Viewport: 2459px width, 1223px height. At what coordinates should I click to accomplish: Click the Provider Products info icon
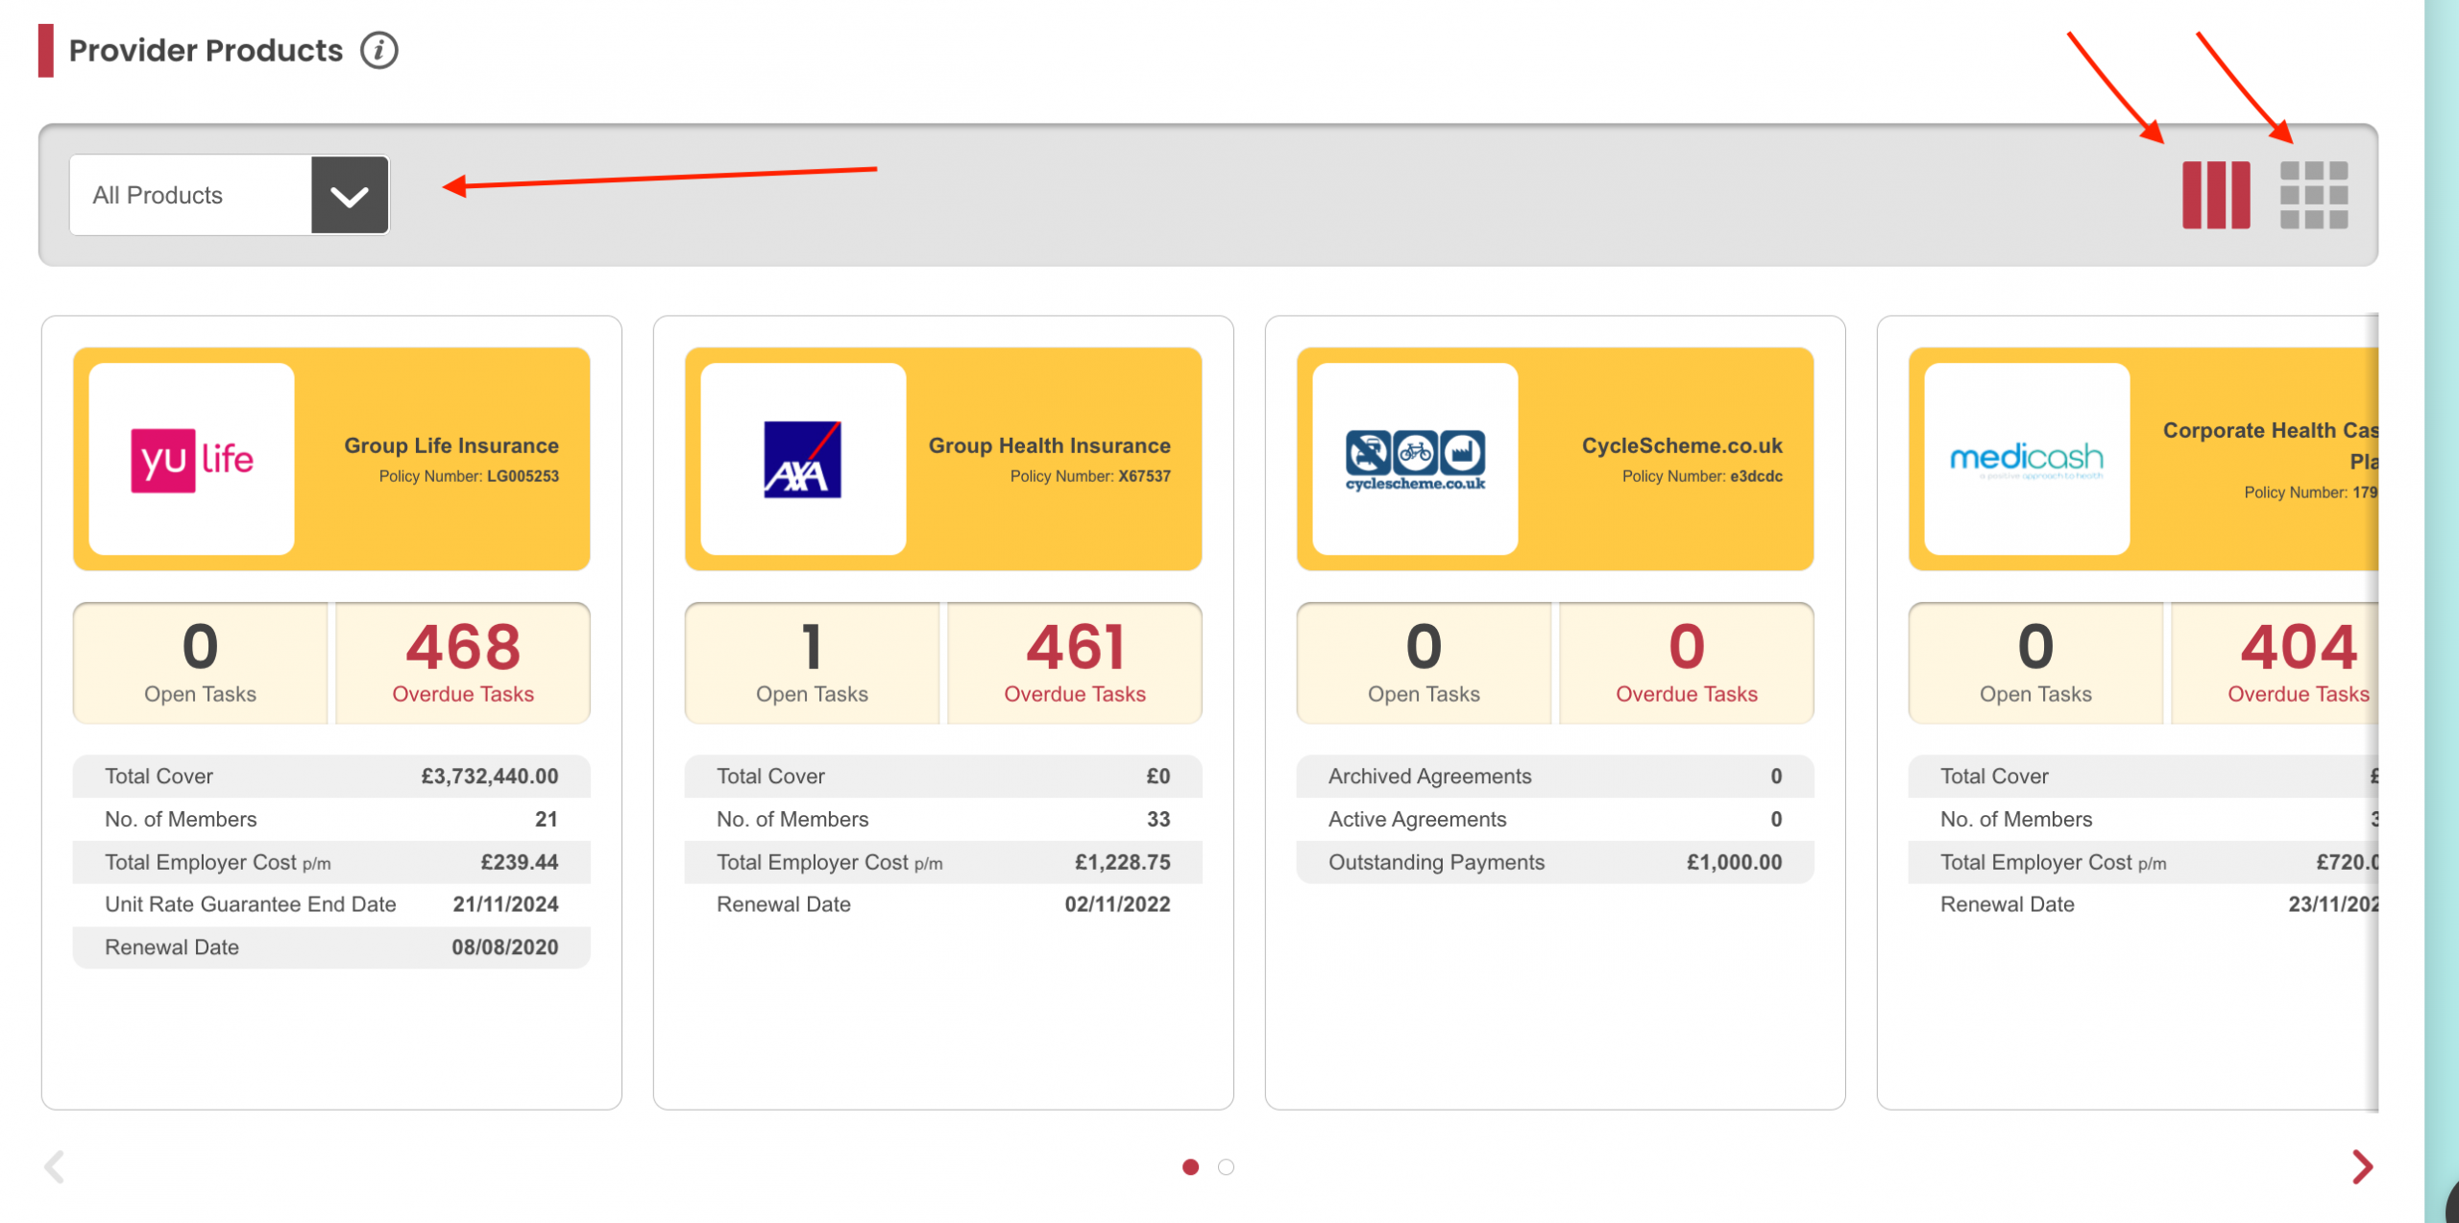point(378,50)
